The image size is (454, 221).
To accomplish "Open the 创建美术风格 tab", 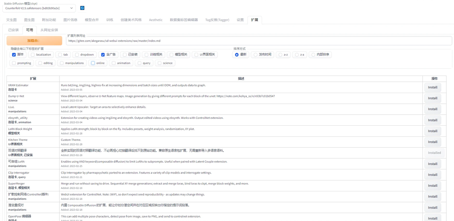I will pos(131,20).
